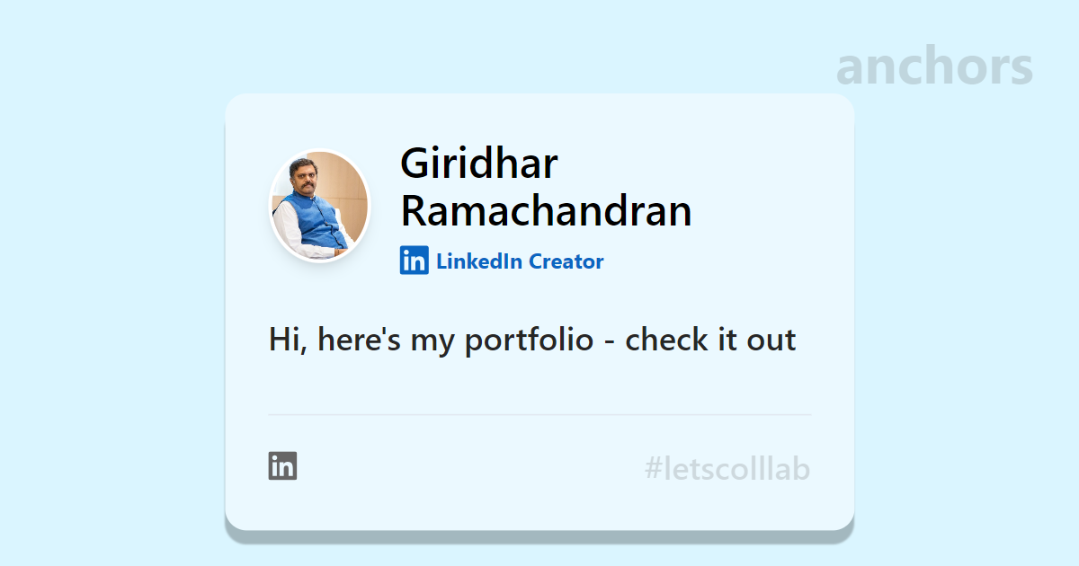Click the word Creator in blue
Viewport: 1079px width, 566px height.
[x=566, y=261]
